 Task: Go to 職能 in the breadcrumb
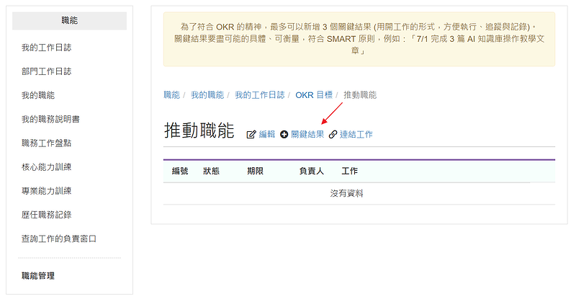(171, 95)
